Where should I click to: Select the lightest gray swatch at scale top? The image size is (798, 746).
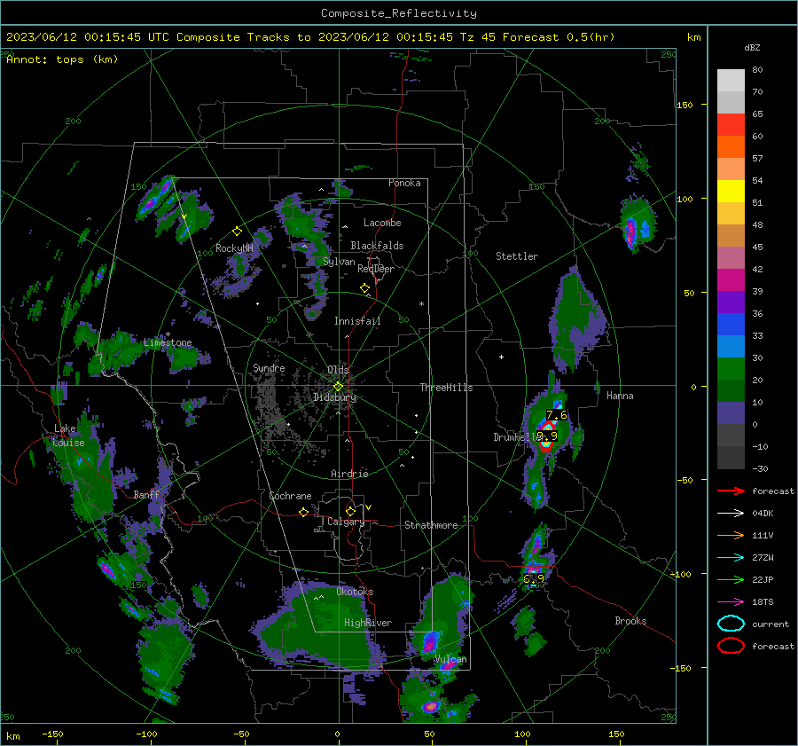coord(731,81)
